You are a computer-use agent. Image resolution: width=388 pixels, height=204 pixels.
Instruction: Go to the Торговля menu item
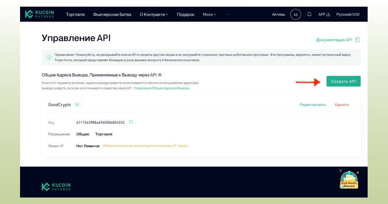75,14
